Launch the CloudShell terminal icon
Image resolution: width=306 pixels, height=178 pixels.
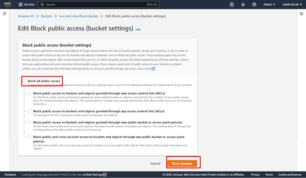232,4
